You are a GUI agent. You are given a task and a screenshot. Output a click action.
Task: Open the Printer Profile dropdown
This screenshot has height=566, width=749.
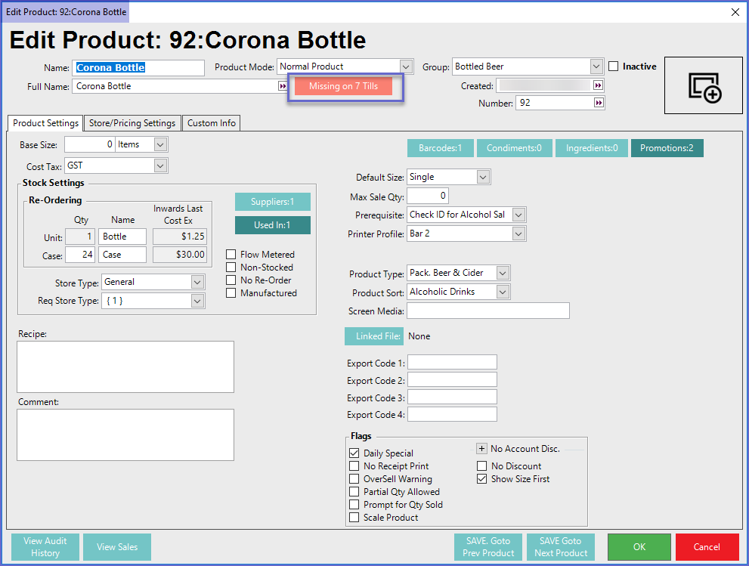point(518,234)
